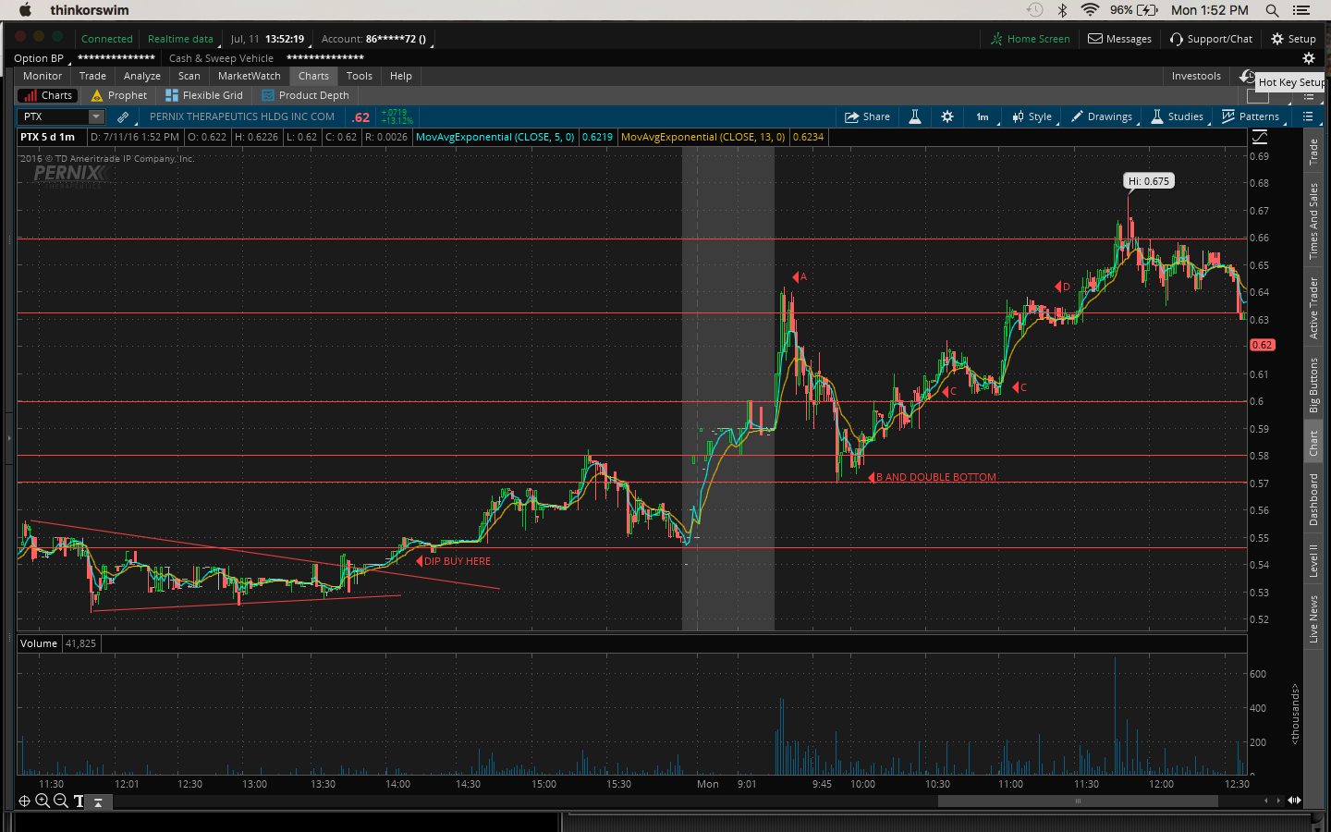Expand the PTX symbol dropdown arrow
This screenshot has width=1331, height=832.
point(96,116)
